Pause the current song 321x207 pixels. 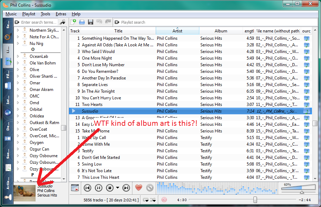99,187
